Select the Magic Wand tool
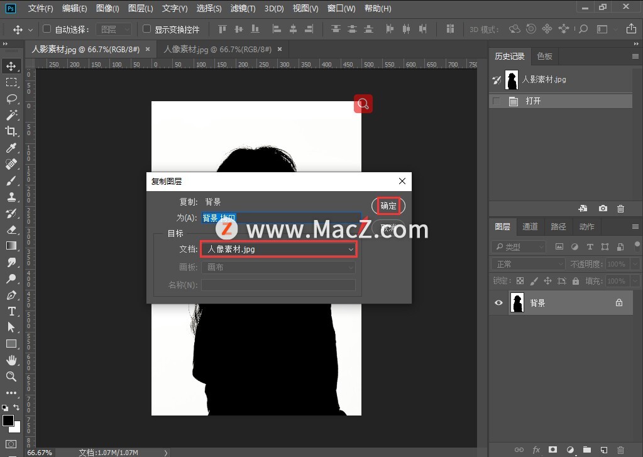This screenshot has width=643, height=457. click(x=11, y=115)
